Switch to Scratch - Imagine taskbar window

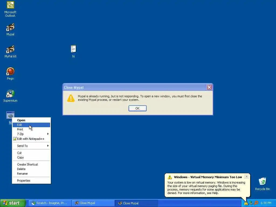click(50, 203)
